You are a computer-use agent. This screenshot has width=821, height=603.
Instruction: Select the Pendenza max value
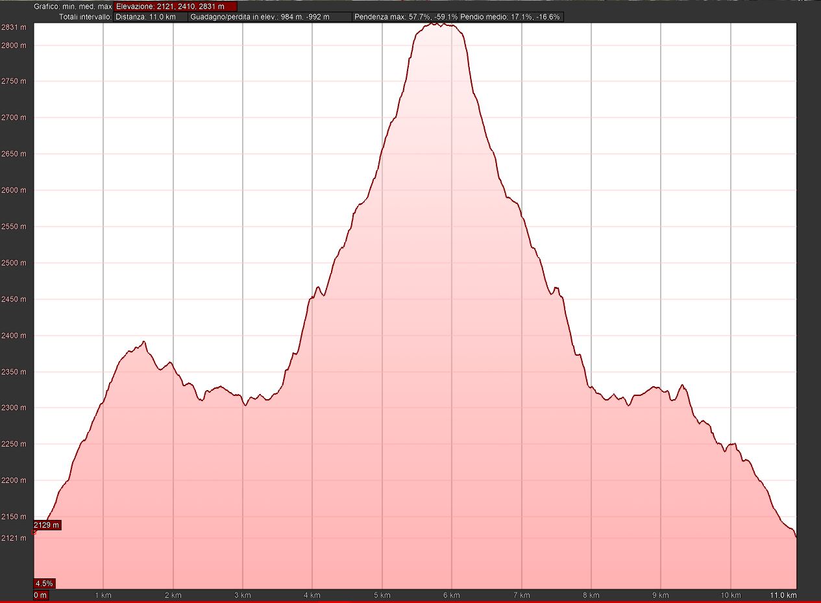click(x=406, y=18)
